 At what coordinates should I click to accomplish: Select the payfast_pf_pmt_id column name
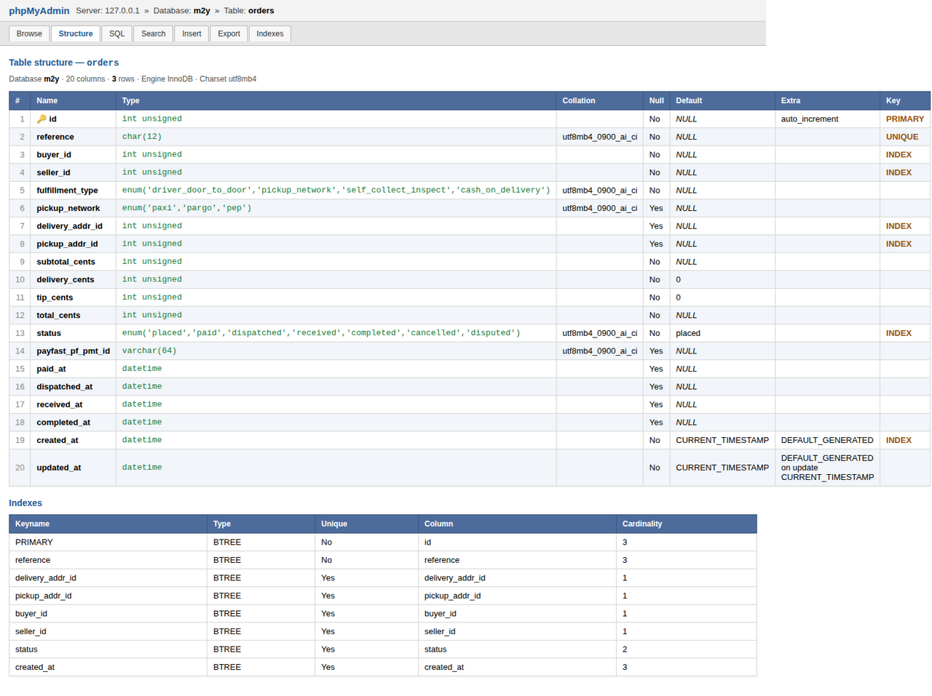74,351
